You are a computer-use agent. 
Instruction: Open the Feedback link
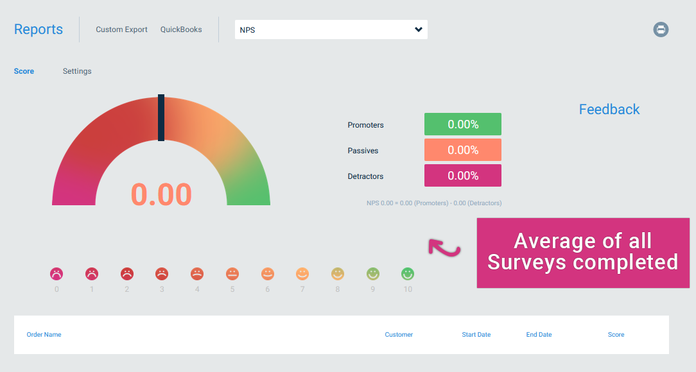(609, 109)
